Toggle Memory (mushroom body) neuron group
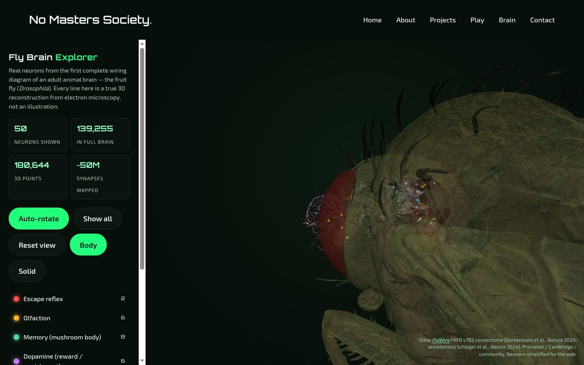 coord(69,337)
